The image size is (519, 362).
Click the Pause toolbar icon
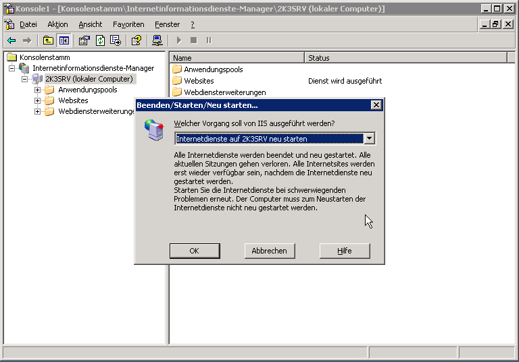pos(209,40)
